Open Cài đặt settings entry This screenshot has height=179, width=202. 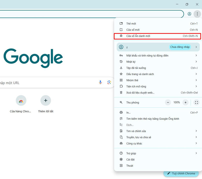tap(158, 159)
